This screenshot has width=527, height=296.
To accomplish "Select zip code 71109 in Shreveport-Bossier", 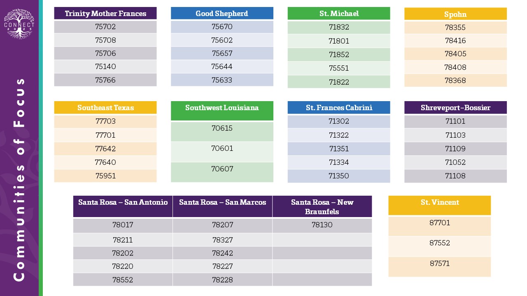I will click(455, 148).
